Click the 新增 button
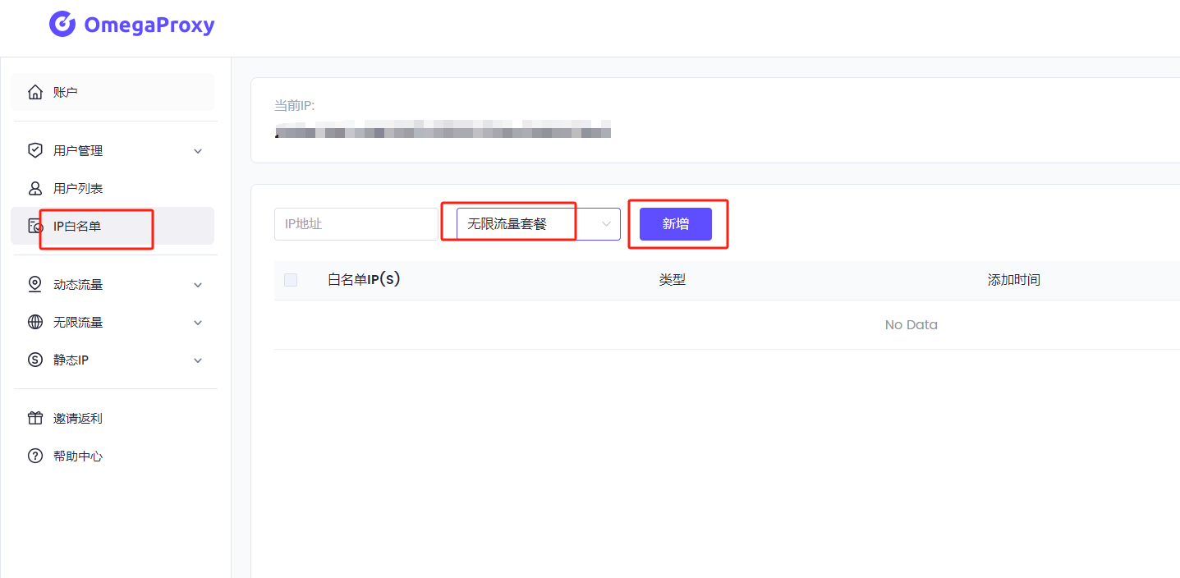The height and width of the screenshot is (578, 1180). click(676, 224)
